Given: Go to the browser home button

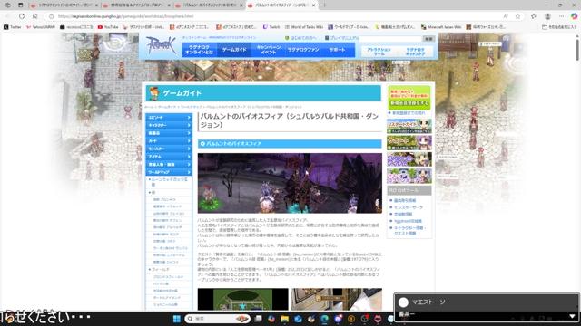Looking at the screenshot, I should (34, 16).
